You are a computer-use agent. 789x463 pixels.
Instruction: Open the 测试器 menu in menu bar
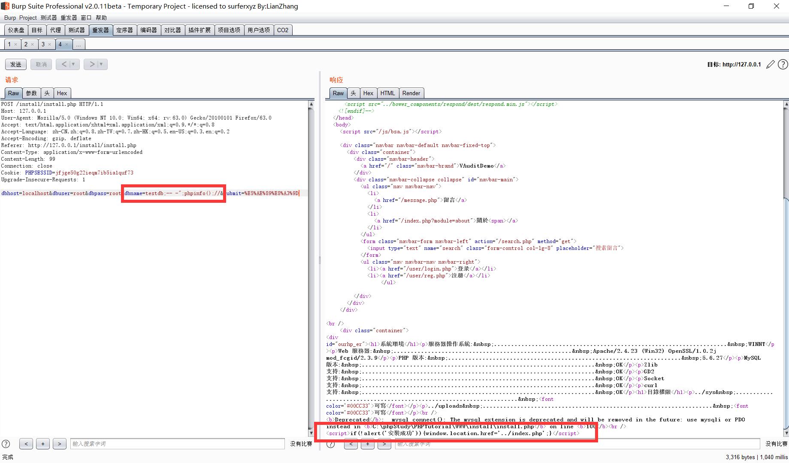click(48, 18)
